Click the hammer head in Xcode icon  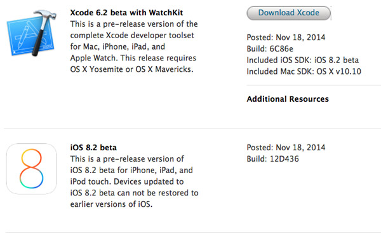pyautogui.click(x=46, y=15)
